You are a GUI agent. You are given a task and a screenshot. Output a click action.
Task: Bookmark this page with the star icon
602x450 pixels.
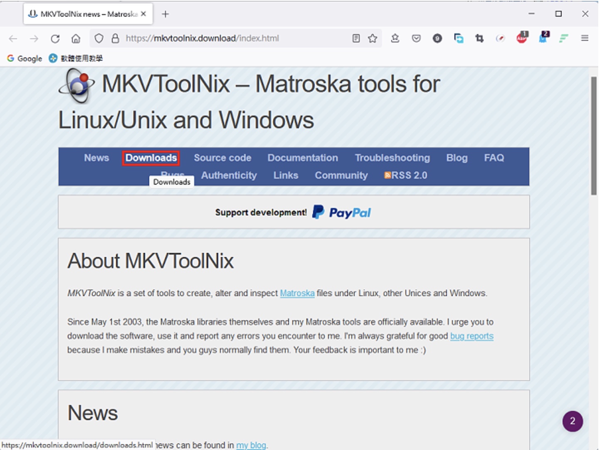coord(373,38)
